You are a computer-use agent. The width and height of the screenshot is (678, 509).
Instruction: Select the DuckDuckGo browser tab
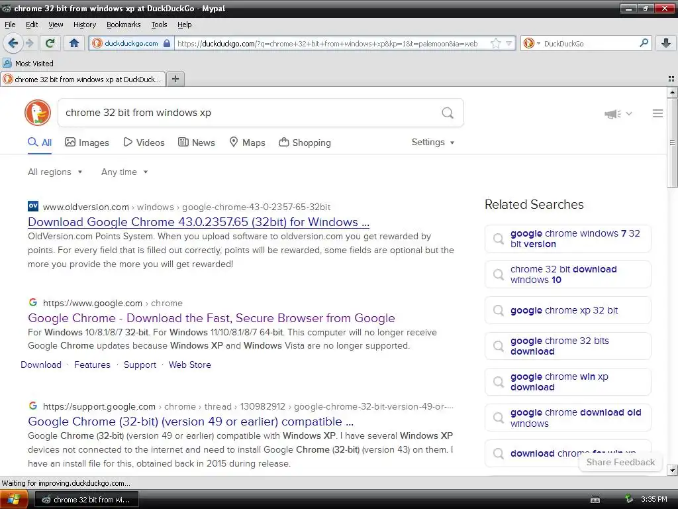(x=83, y=80)
